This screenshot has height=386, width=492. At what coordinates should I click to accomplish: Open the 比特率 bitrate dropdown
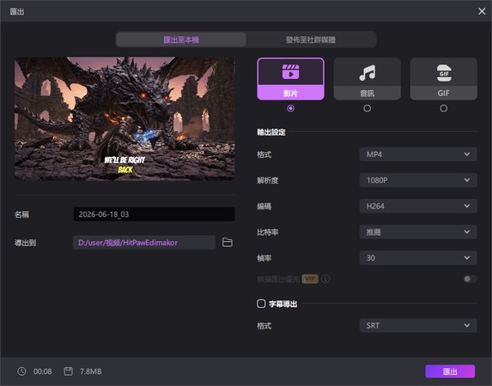coord(418,232)
